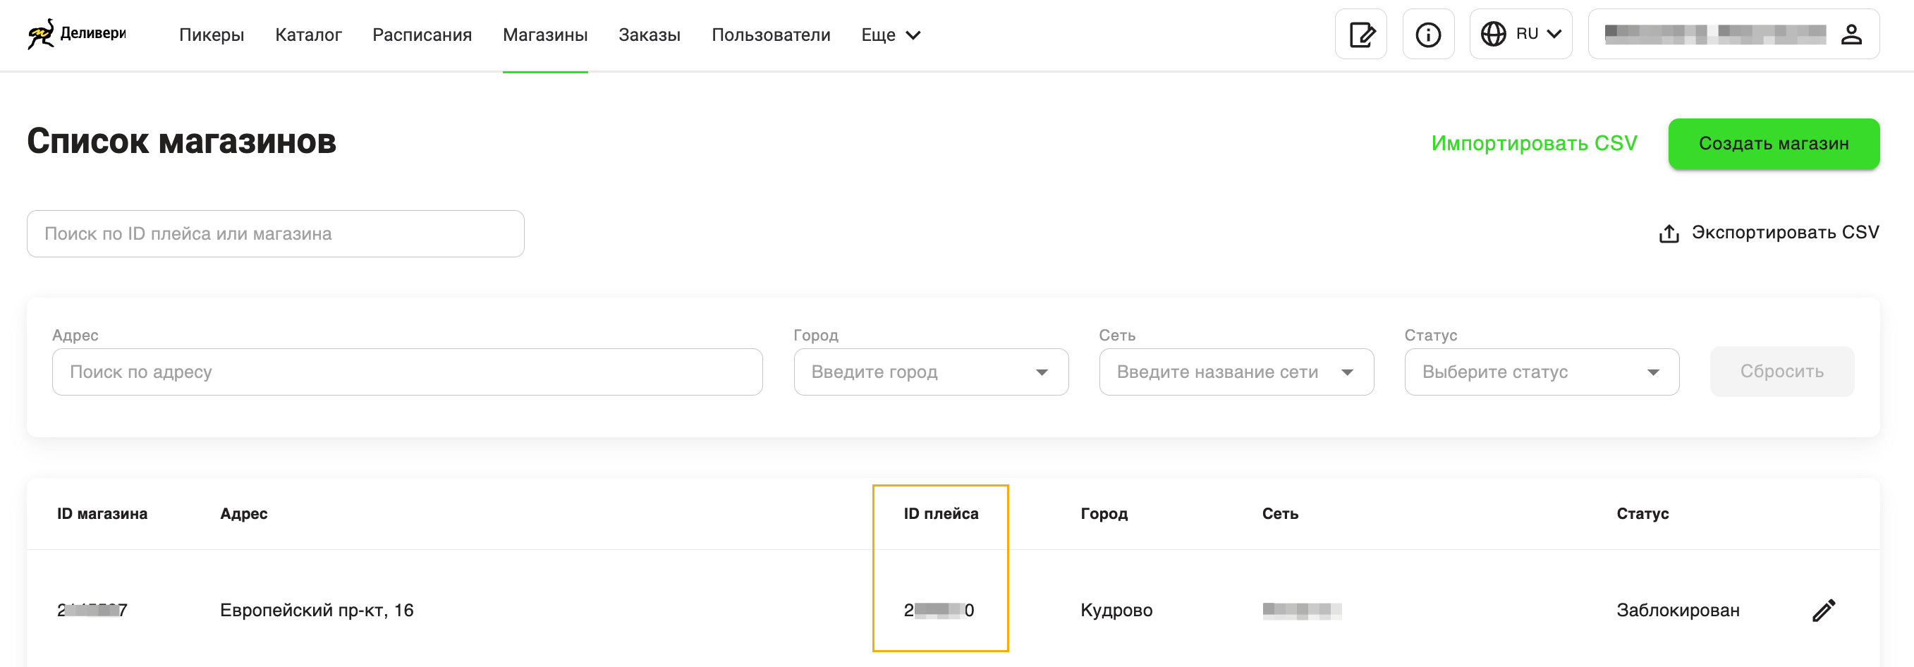Expand the RU language dropdown chevron
Viewport: 1914px width, 667px height.
coord(1554,34)
